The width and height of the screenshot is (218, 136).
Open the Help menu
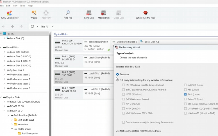tap(30, 6)
